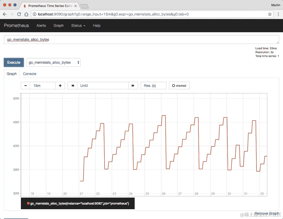Click the 50M y-axis label
This screenshot has height=219, width=283.
pyautogui.click(x=16, y=98)
